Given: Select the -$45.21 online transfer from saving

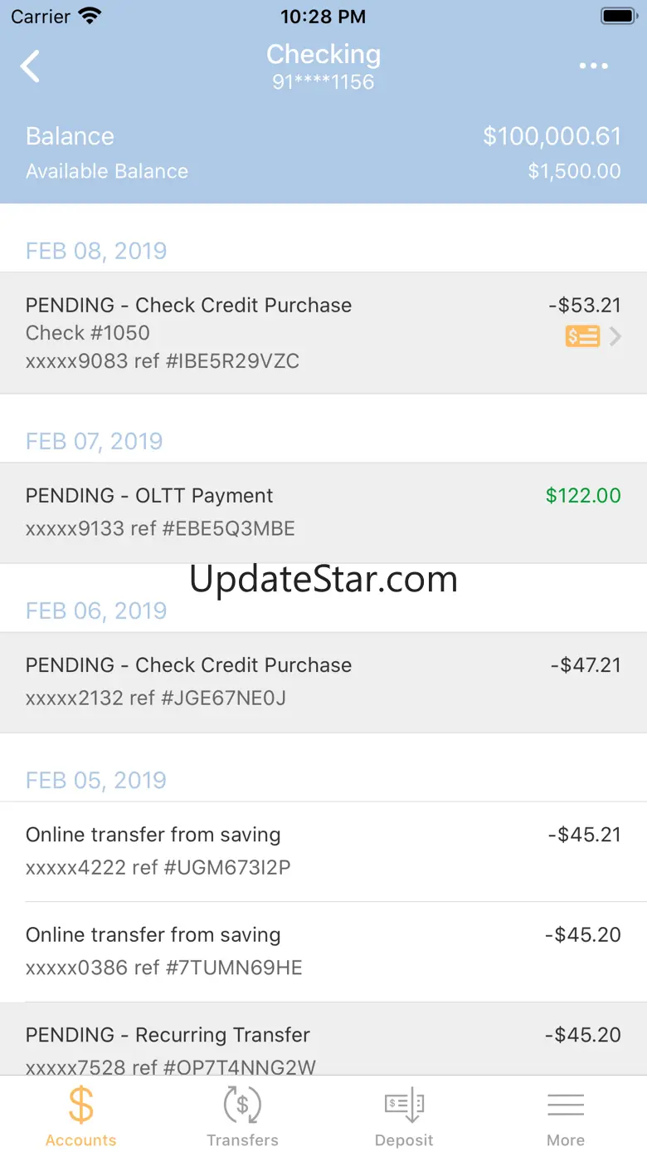Looking at the screenshot, I should point(323,851).
